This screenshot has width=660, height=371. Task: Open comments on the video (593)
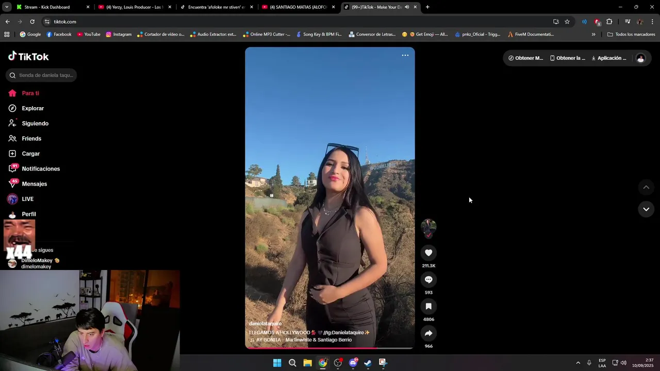pyautogui.click(x=428, y=279)
